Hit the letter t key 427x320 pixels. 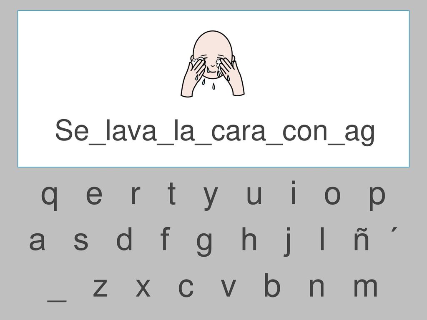[x=171, y=193]
